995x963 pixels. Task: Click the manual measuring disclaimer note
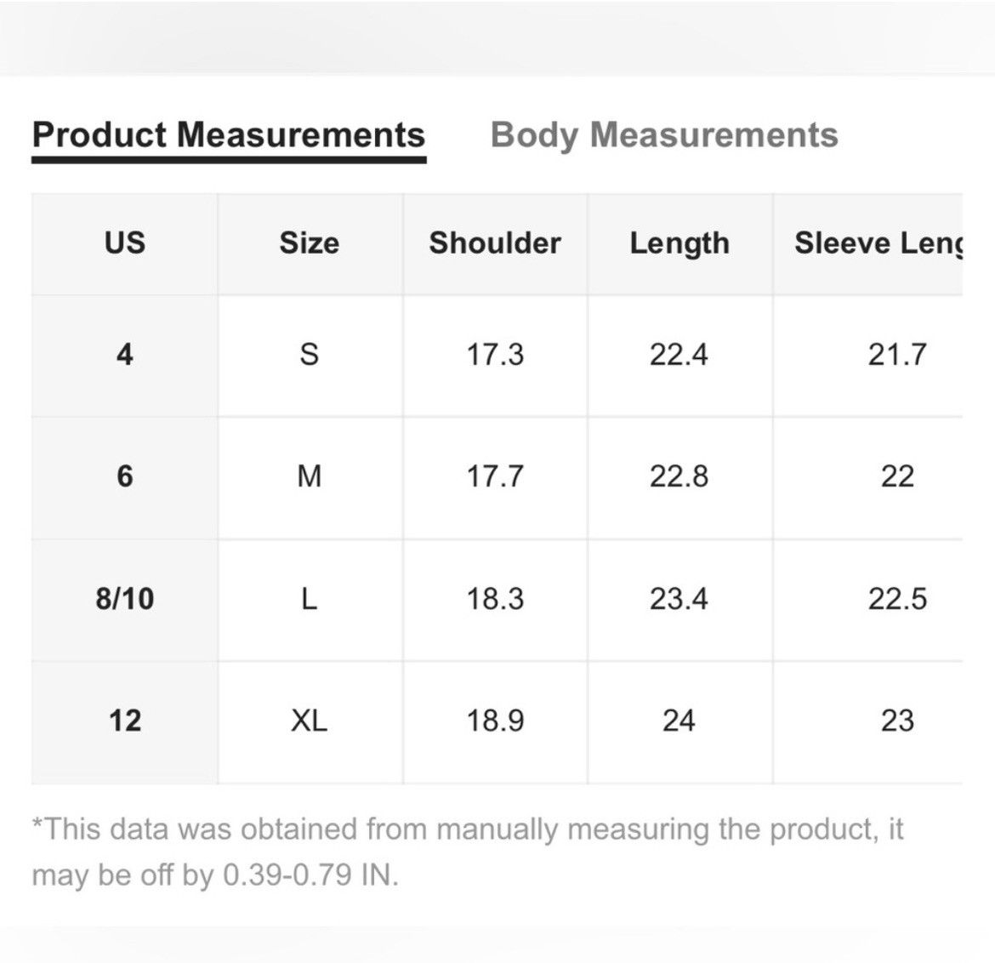pyautogui.click(x=468, y=852)
